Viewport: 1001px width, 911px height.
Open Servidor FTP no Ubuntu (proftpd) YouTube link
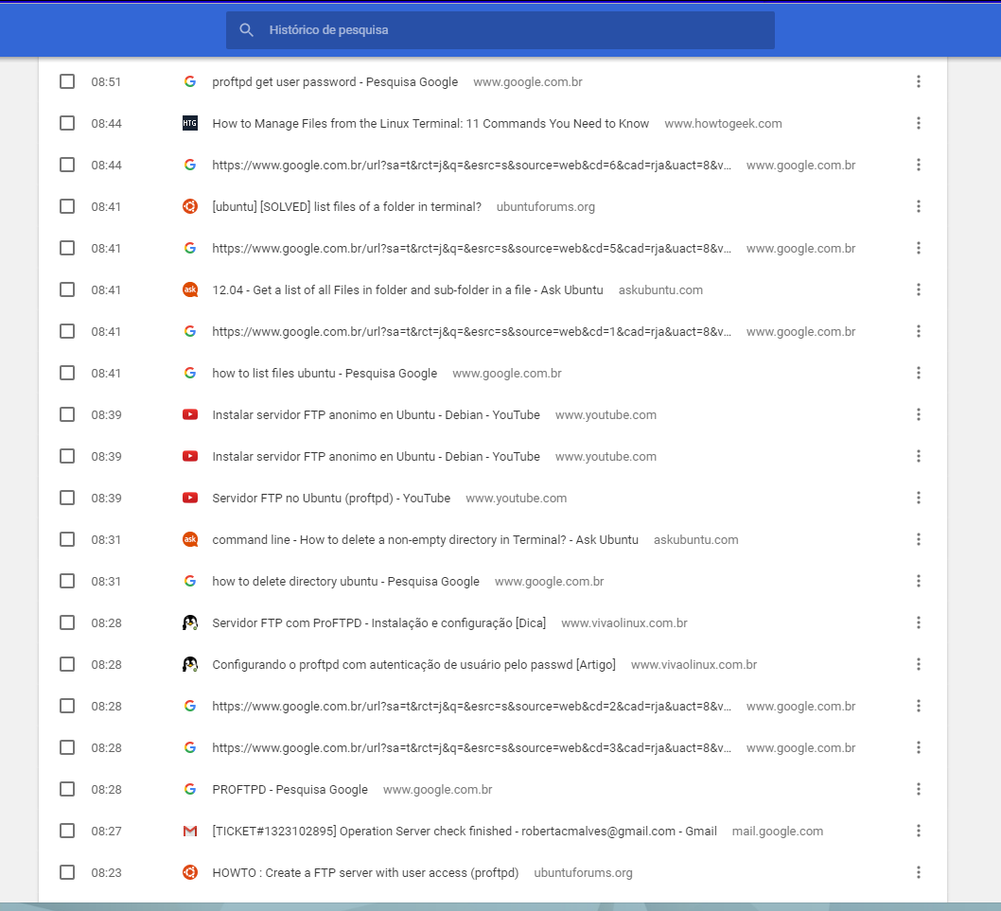point(331,498)
